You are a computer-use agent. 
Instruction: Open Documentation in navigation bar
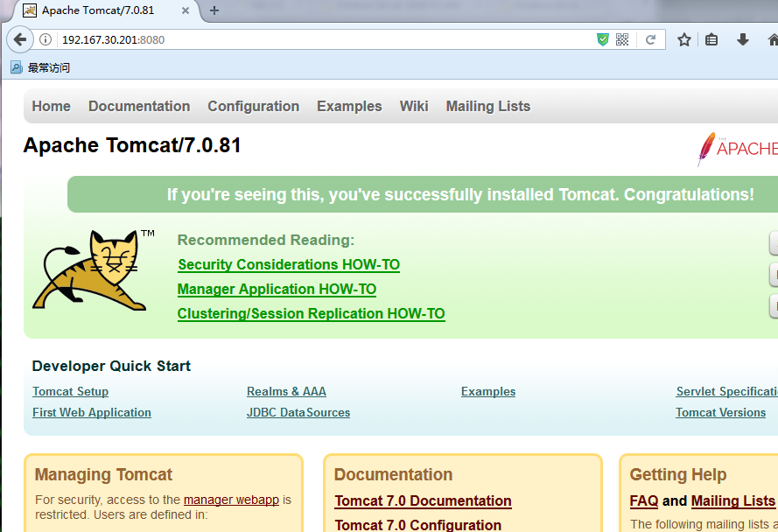(139, 106)
